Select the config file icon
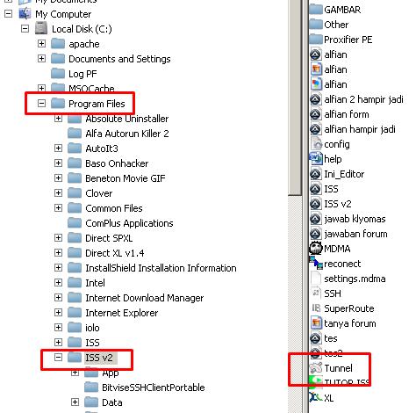Image resolution: width=416 pixels, height=413 pixels. click(x=316, y=144)
